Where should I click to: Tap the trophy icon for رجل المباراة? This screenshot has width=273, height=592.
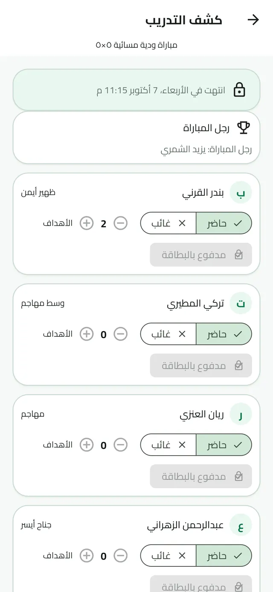click(x=243, y=127)
